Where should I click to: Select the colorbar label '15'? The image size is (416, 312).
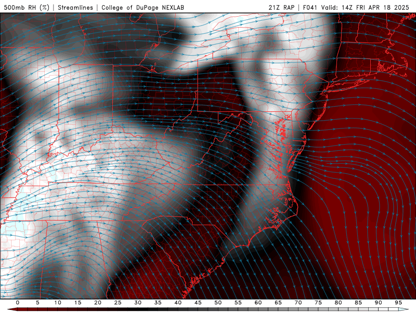[x=77, y=303]
